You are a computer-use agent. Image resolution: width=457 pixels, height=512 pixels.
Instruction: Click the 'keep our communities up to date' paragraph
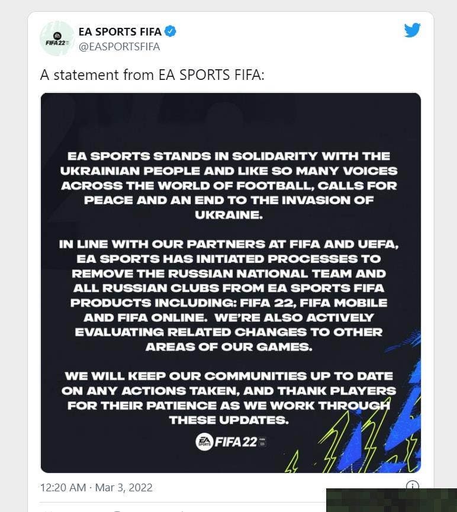click(x=228, y=398)
